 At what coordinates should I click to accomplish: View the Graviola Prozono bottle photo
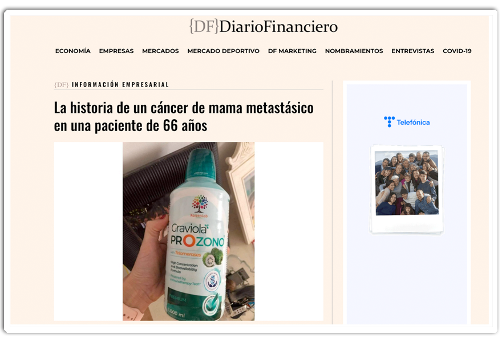(189, 231)
